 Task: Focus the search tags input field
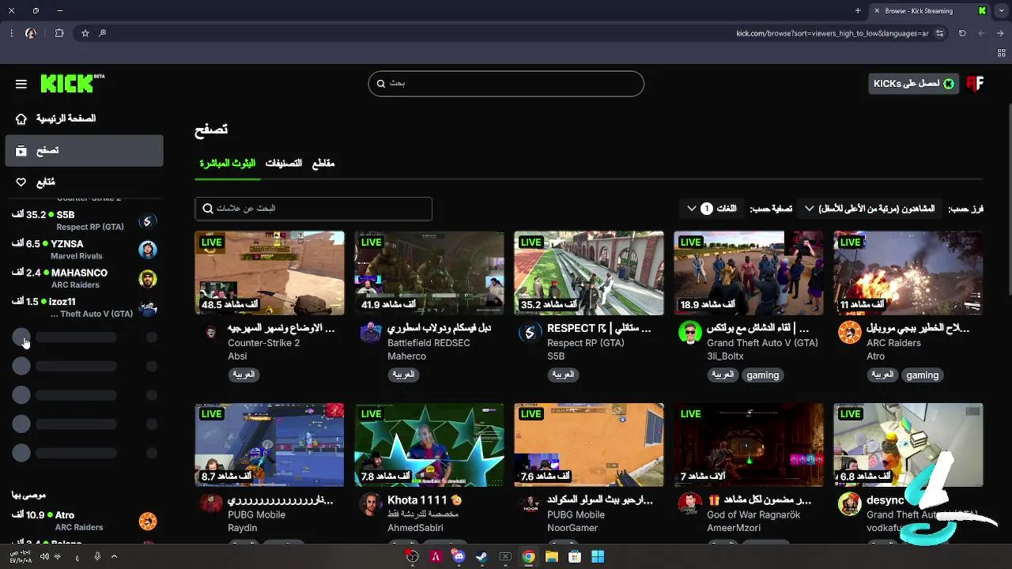[x=313, y=209]
